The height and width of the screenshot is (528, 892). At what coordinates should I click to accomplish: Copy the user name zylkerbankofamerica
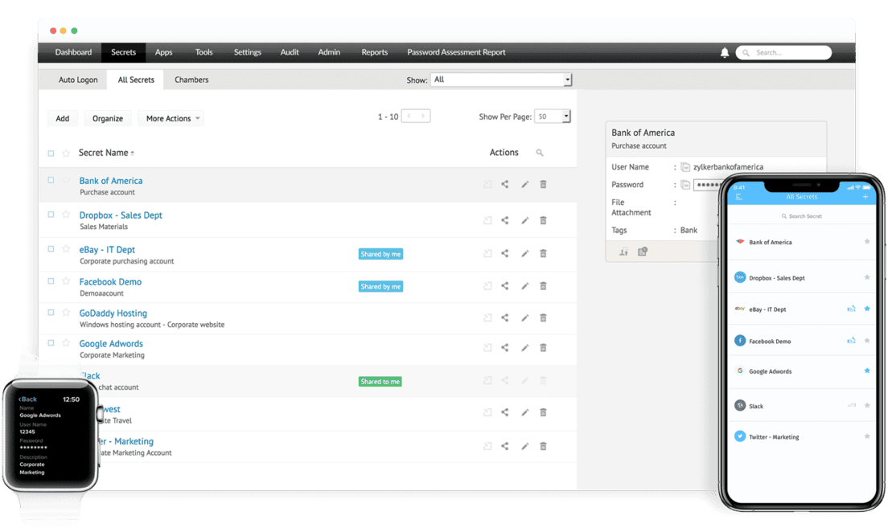[685, 167]
